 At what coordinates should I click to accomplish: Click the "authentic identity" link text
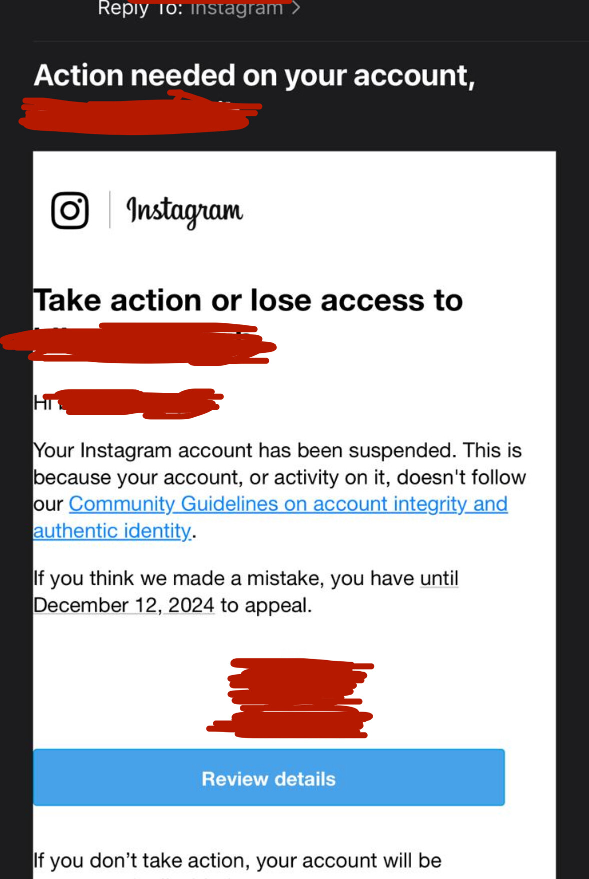click(112, 531)
